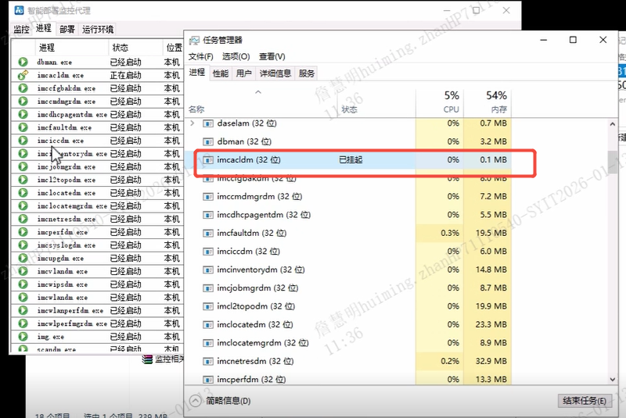Image resolution: width=626 pixels, height=418 pixels.
Task: Click the green status icon beside dbman.exe
Action: pyautogui.click(x=23, y=62)
